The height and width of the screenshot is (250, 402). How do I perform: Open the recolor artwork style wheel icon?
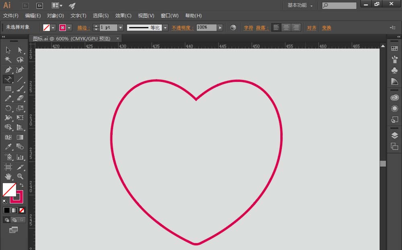pos(233,27)
